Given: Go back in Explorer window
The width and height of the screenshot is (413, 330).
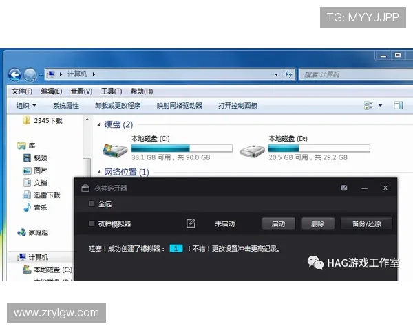Looking at the screenshot, I should click(x=14, y=75).
